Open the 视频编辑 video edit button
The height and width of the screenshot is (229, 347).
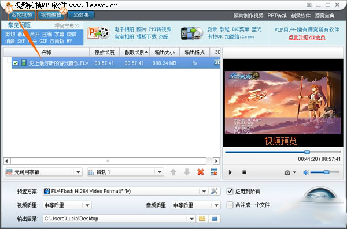pyautogui.click(x=51, y=15)
